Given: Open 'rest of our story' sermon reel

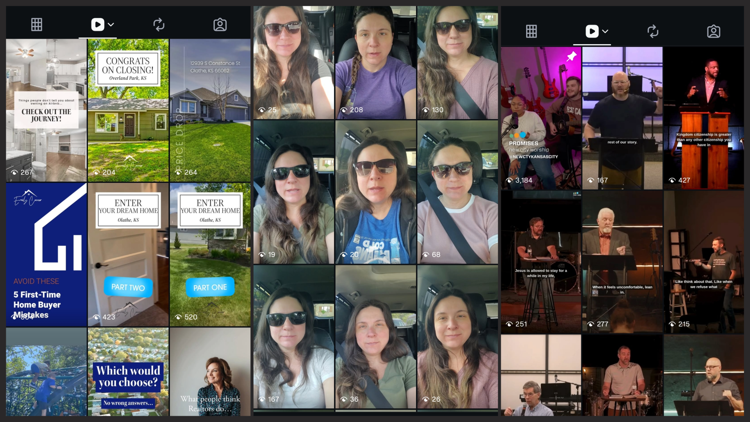Looking at the screenshot, I should click(x=622, y=118).
